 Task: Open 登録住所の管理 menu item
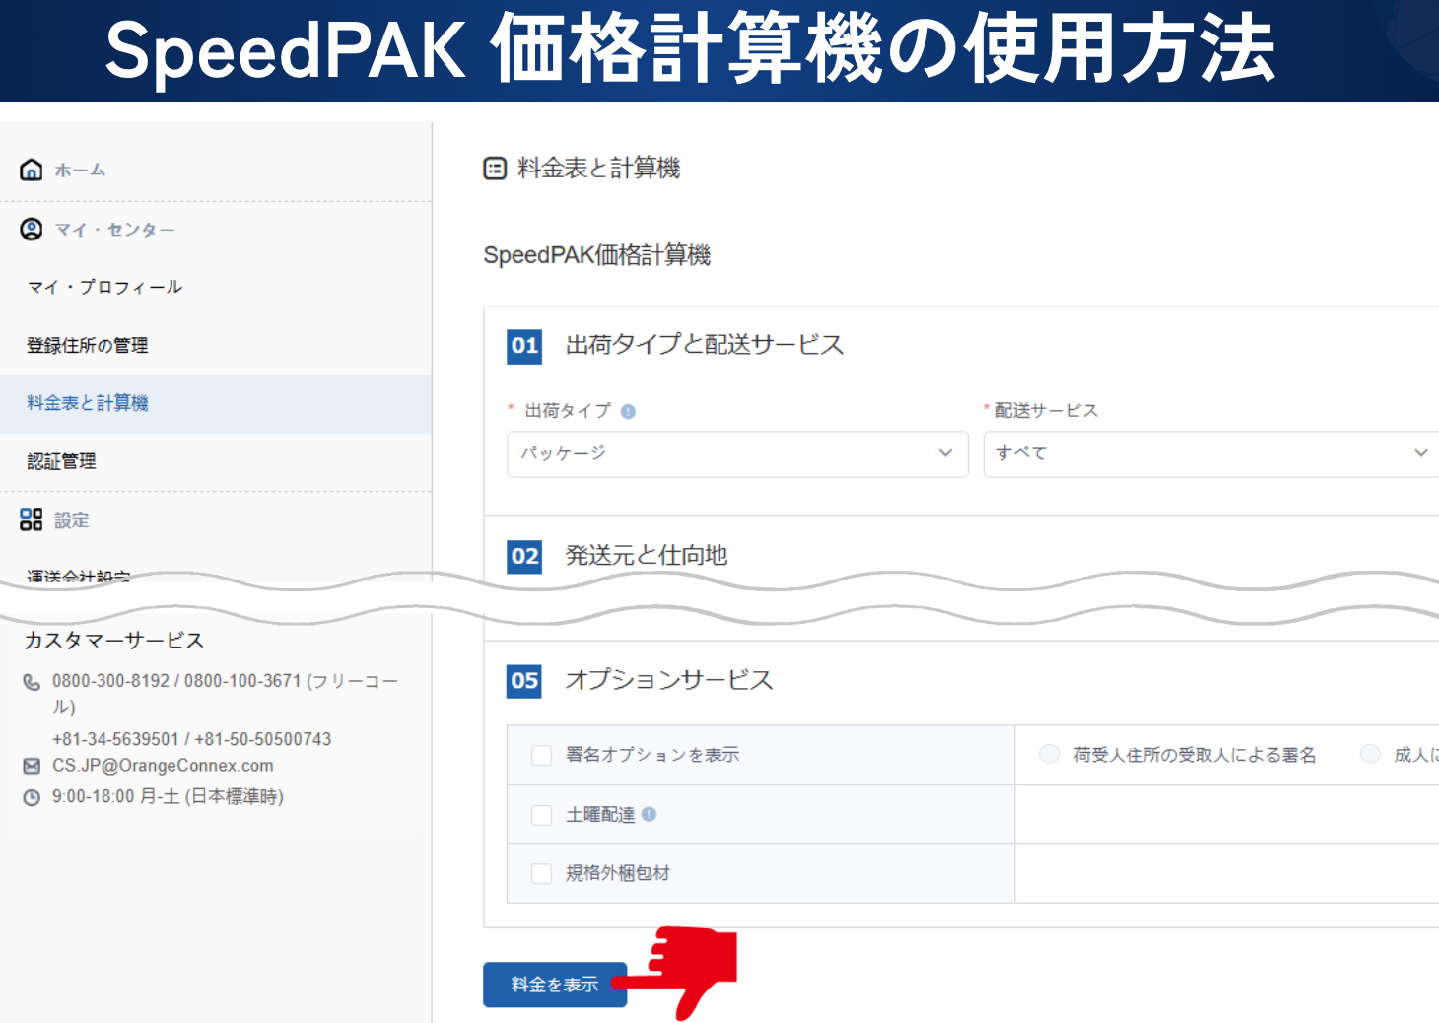[x=87, y=345]
